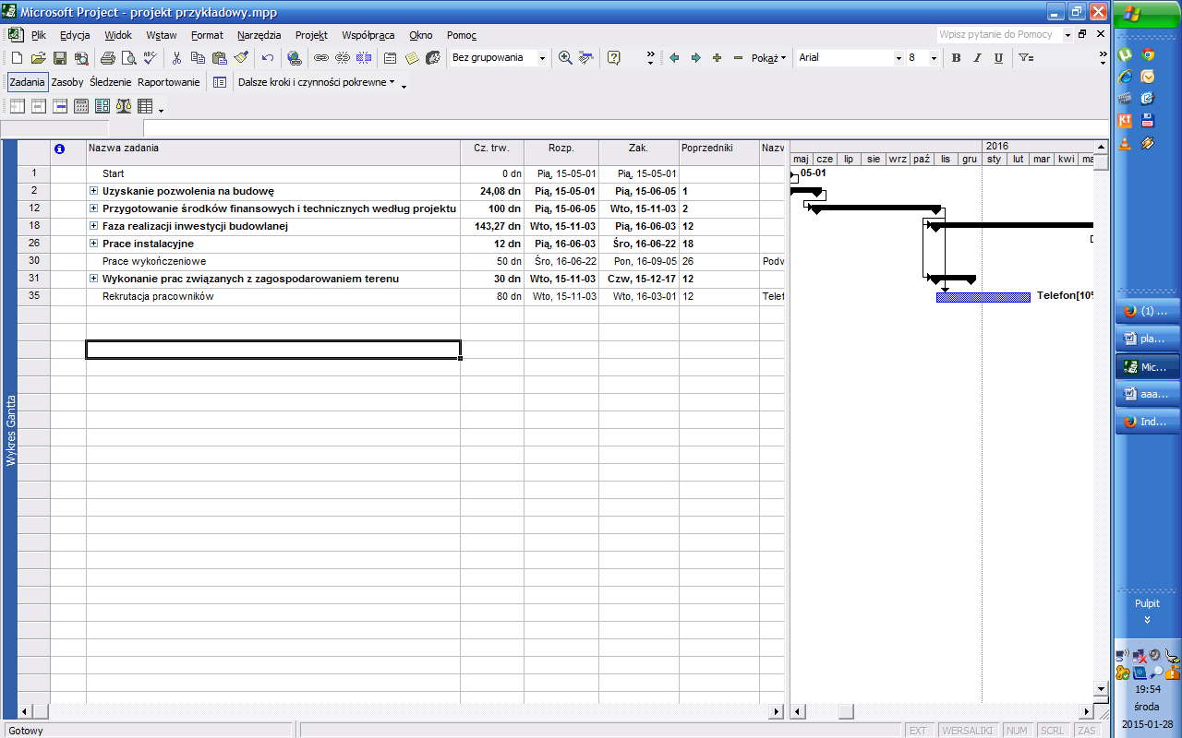Screen dimensions: 1182x738
Task: Open the Plik menu
Action: [38, 35]
